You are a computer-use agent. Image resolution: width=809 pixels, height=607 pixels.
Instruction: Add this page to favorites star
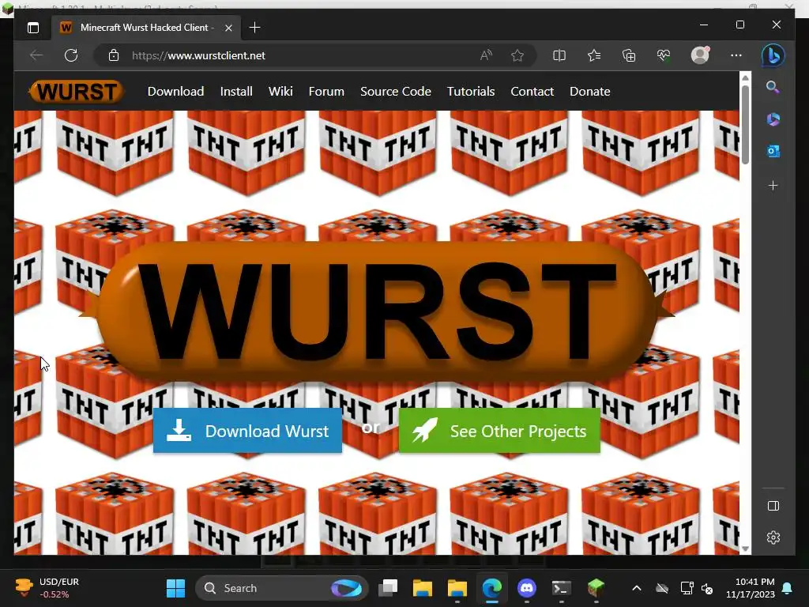[x=517, y=55]
